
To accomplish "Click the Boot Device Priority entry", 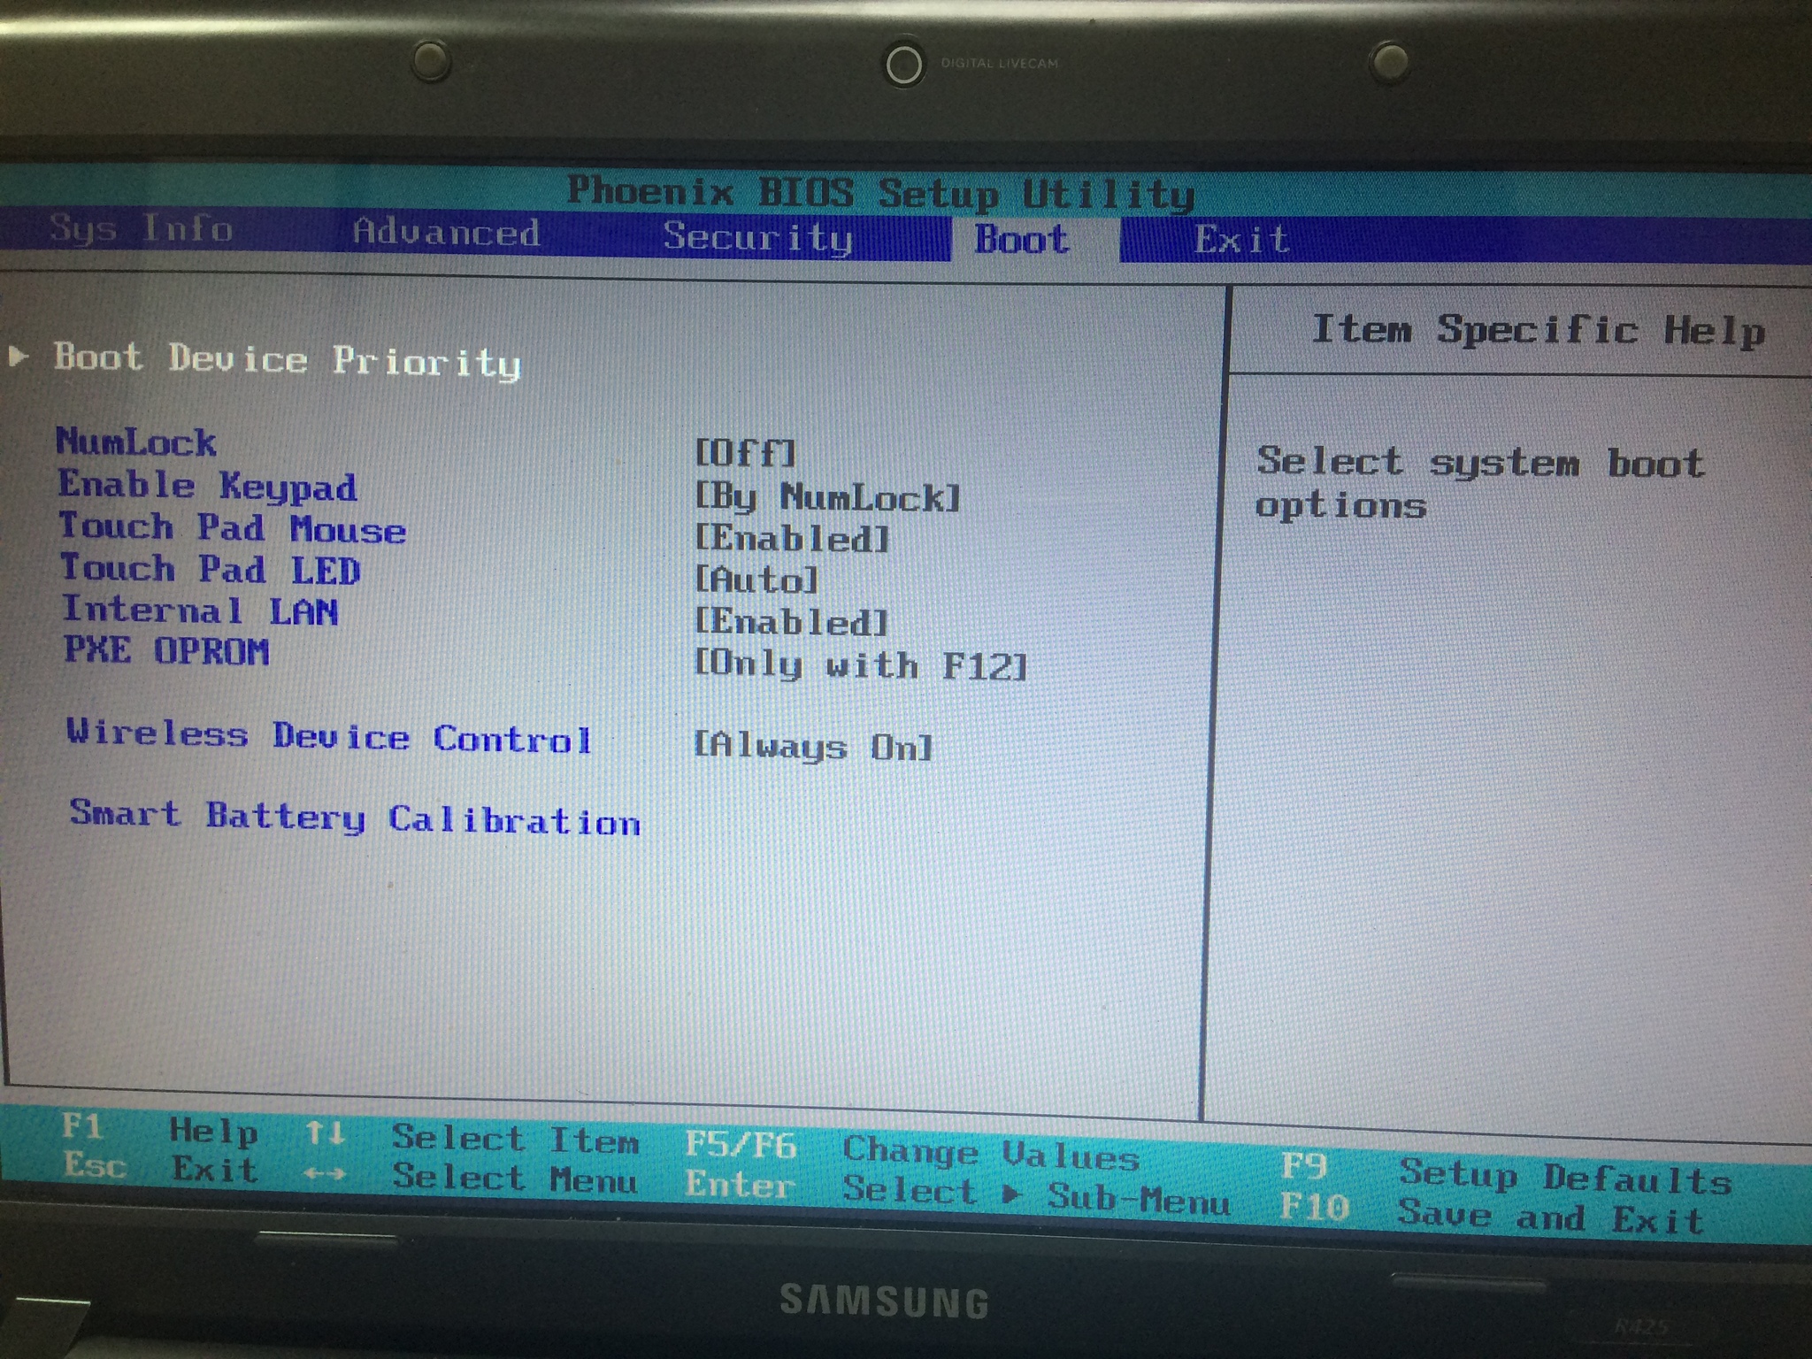I will tap(288, 360).
